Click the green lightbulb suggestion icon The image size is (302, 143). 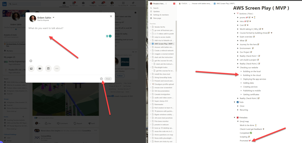(x=107, y=36)
